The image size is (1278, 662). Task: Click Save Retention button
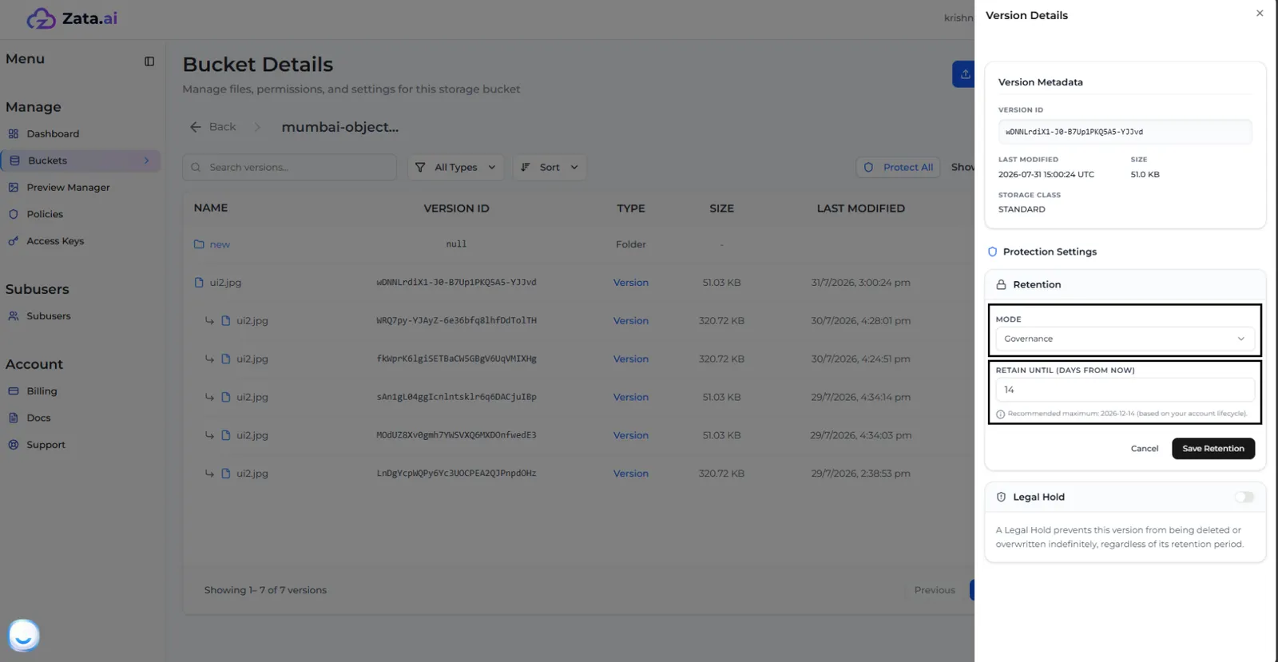pyautogui.click(x=1213, y=449)
